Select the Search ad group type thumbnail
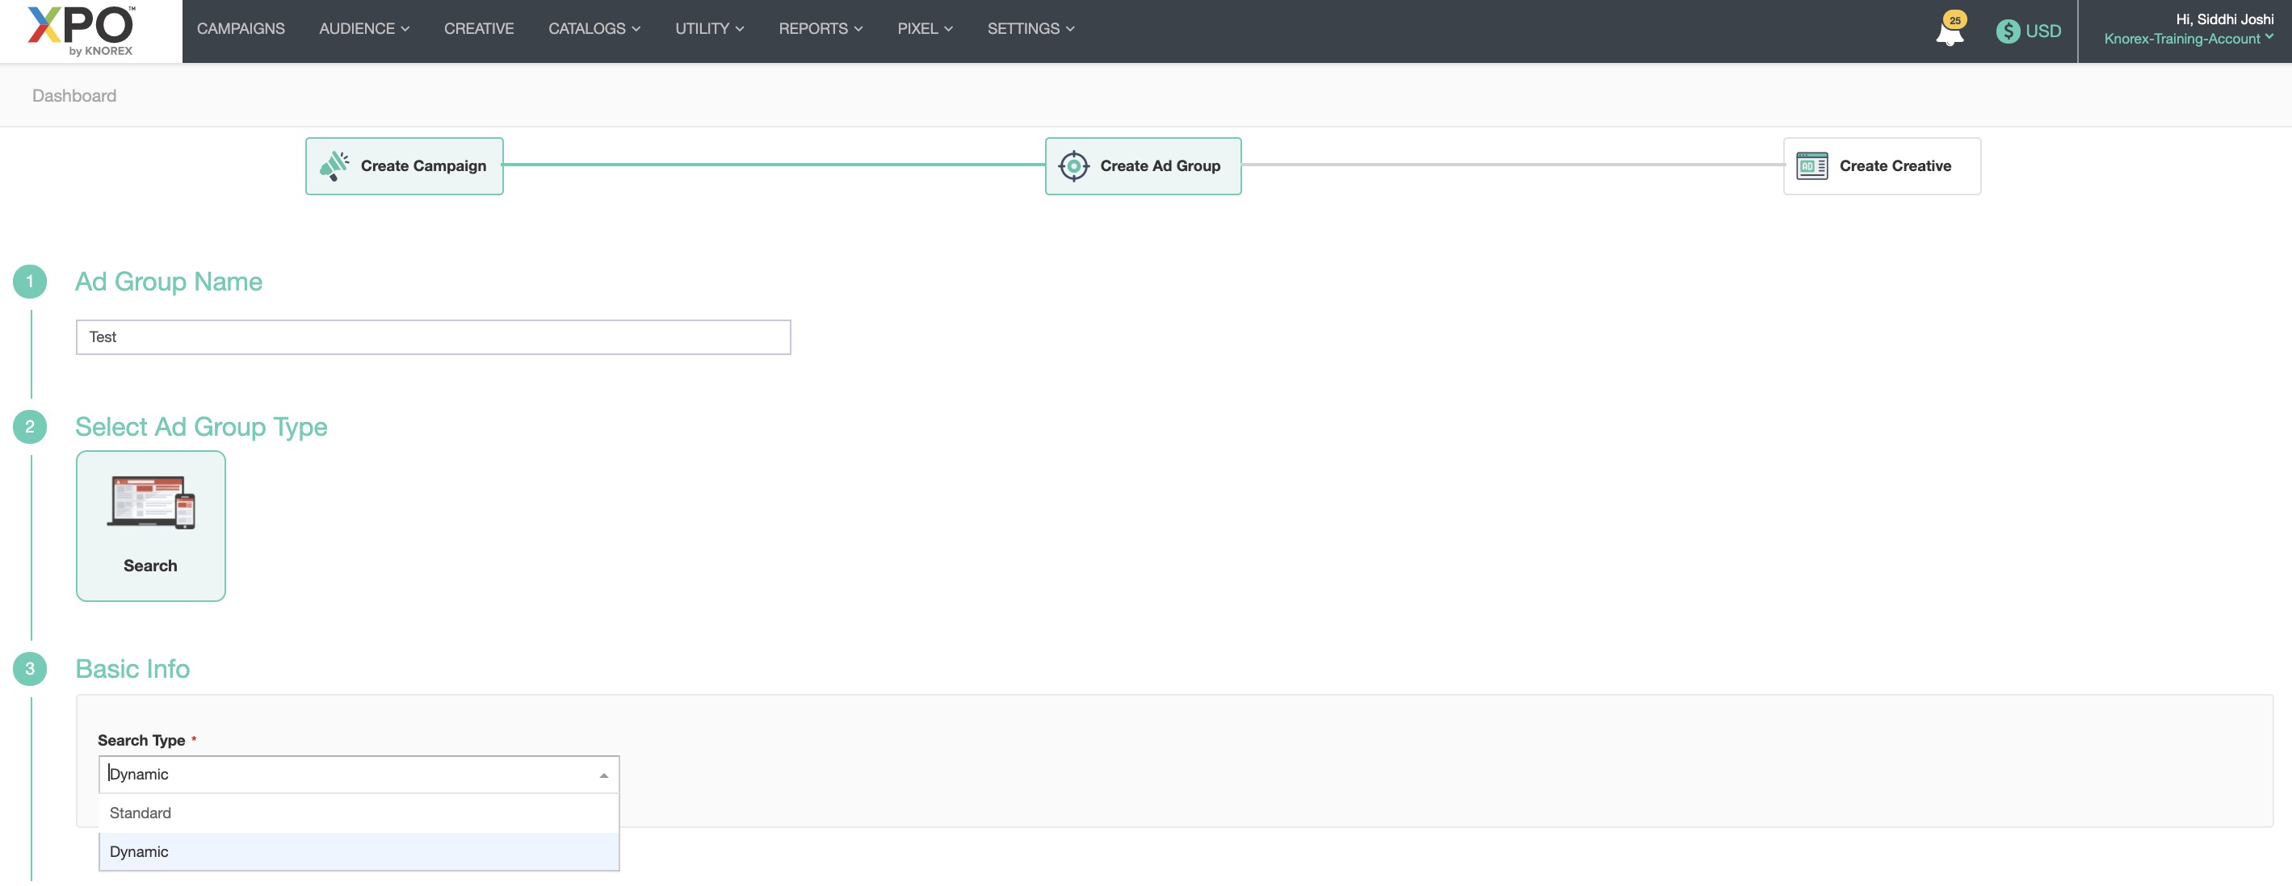The width and height of the screenshot is (2292, 886). pyautogui.click(x=150, y=524)
